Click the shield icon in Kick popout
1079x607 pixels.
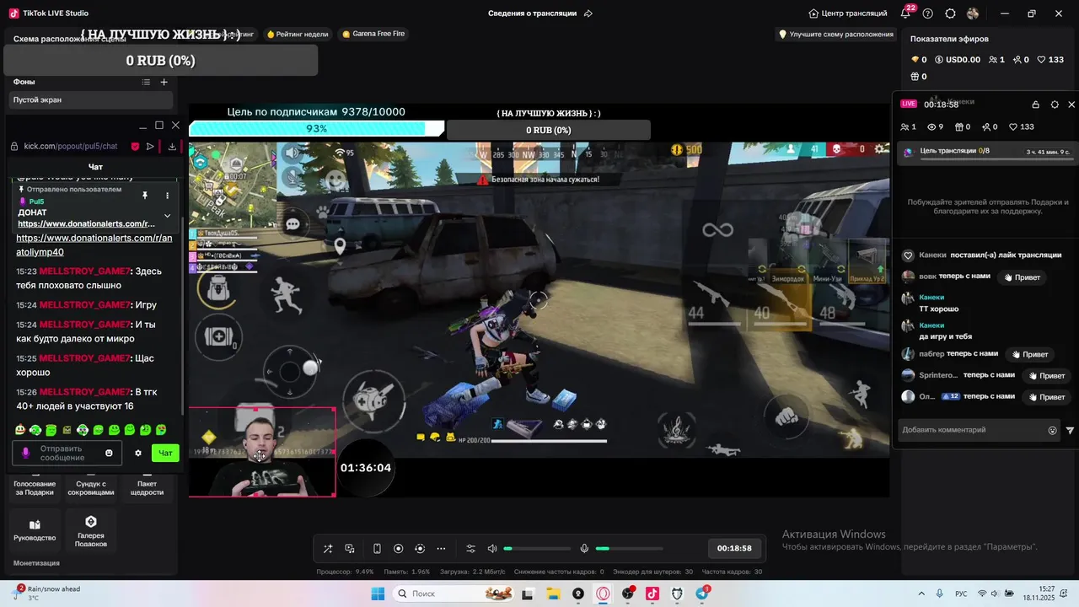point(135,146)
